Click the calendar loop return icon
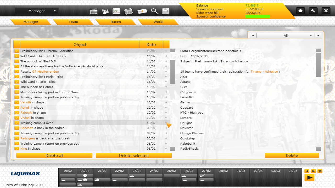 coord(320,171)
